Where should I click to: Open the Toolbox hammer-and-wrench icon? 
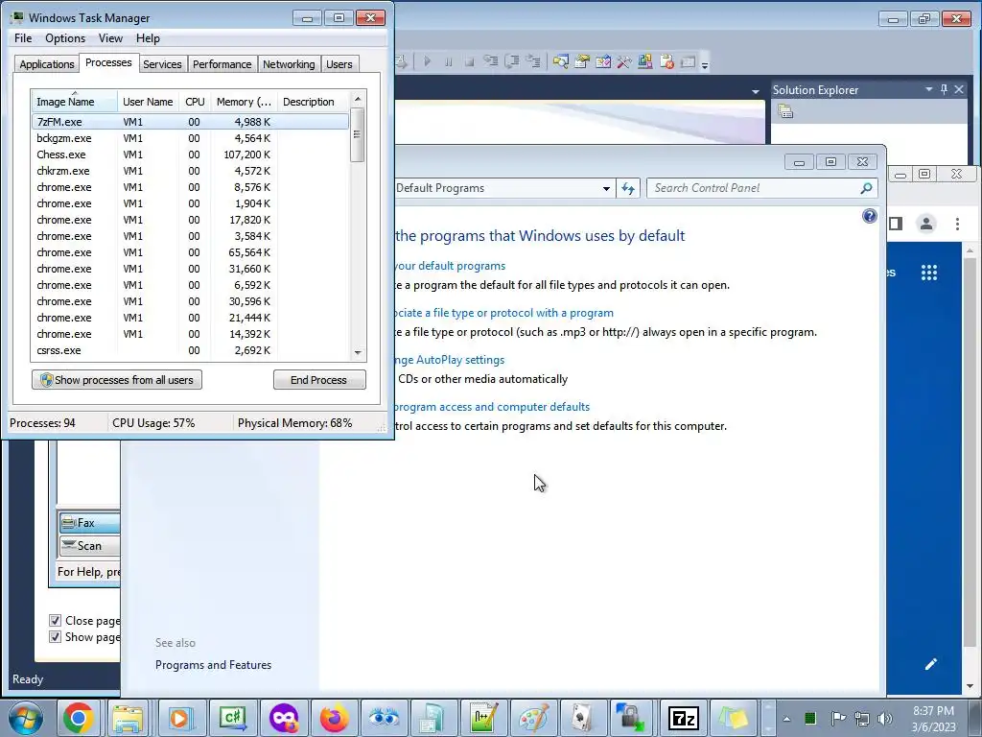coord(623,61)
